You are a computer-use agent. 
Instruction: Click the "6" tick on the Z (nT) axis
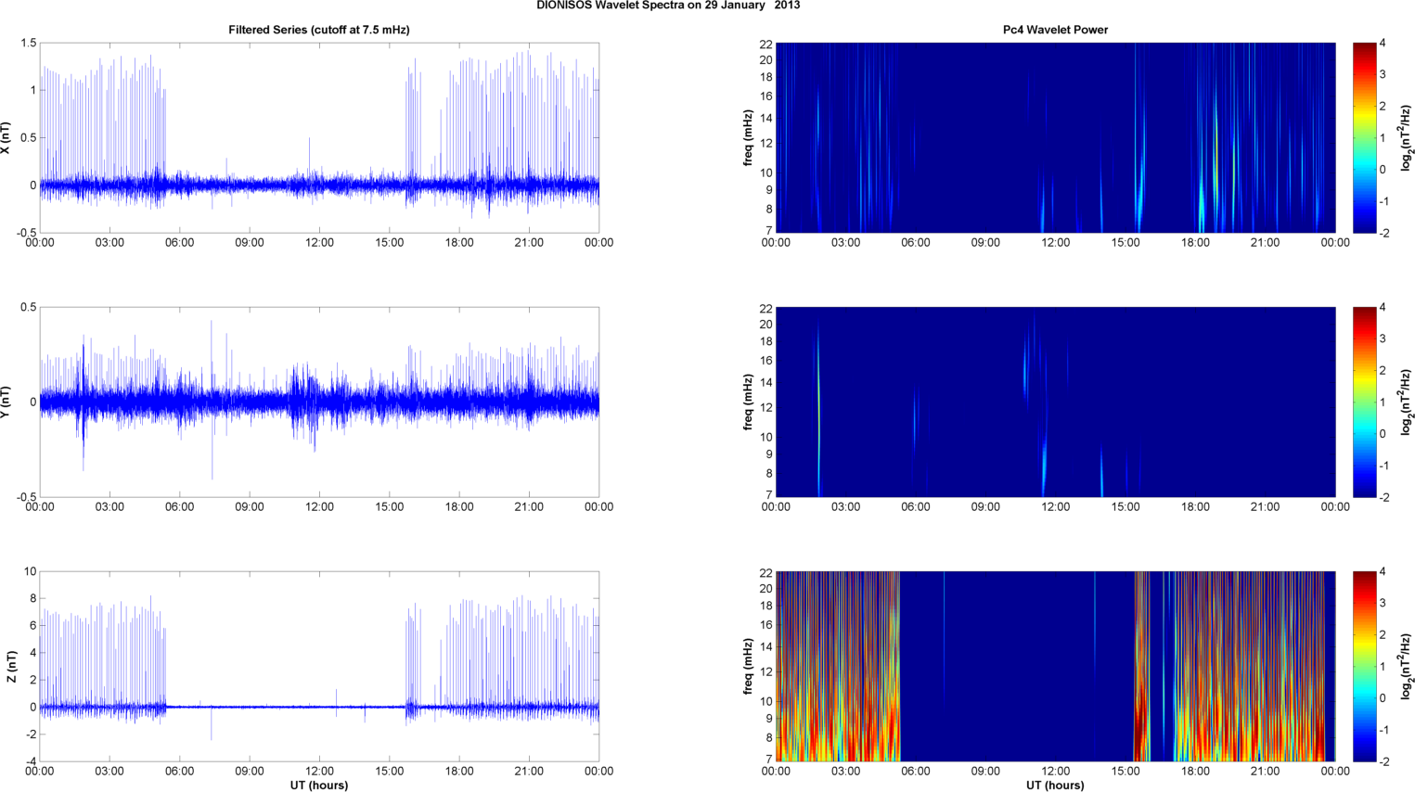33,626
